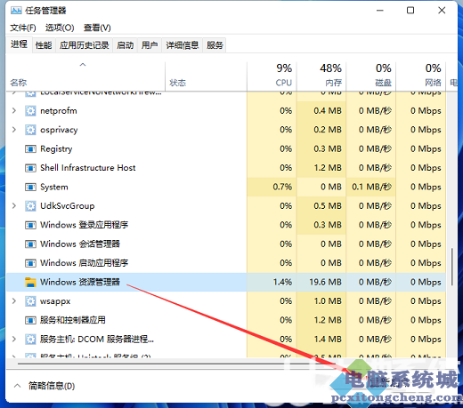This screenshot has width=463, height=408.
Task: Select the wsappx process name
Action: 55,301
